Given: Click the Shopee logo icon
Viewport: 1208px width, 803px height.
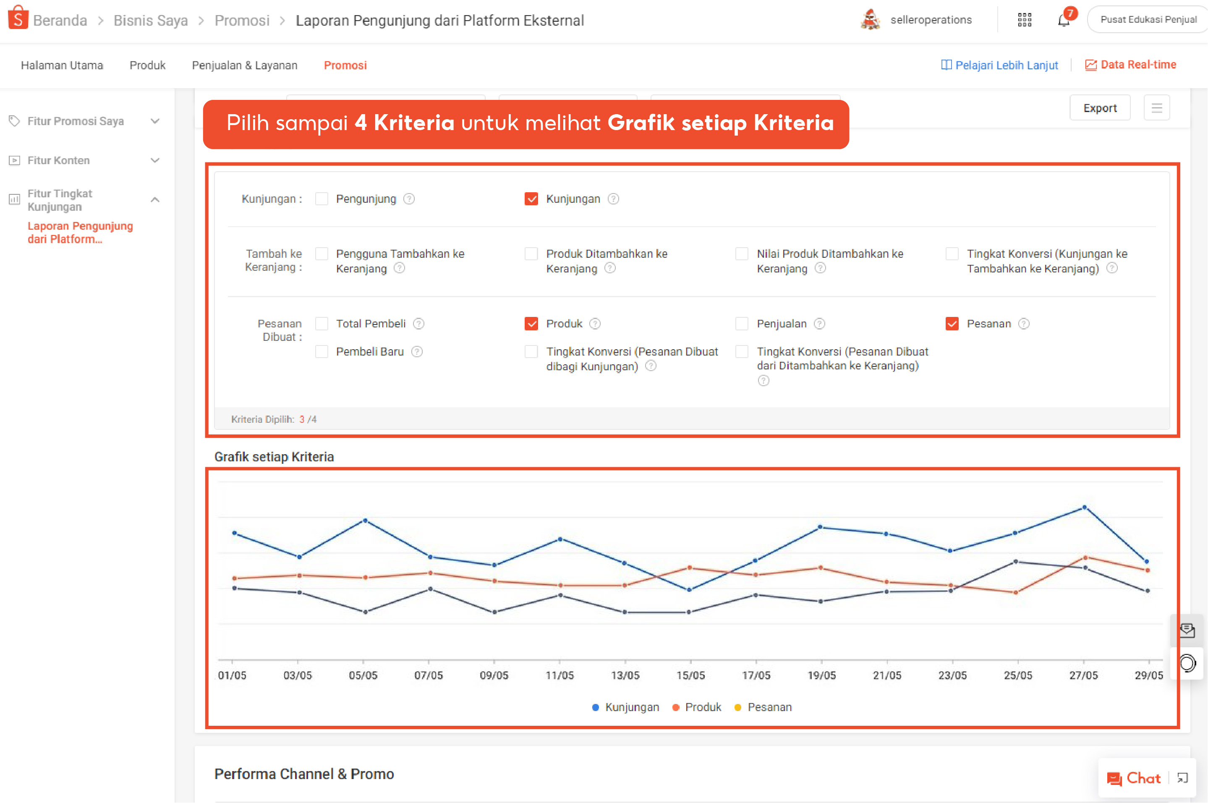Looking at the screenshot, I should pos(18,18).
